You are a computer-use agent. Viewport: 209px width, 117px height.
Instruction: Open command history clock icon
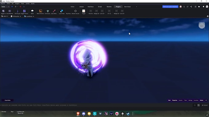click(x=199, y=105)
